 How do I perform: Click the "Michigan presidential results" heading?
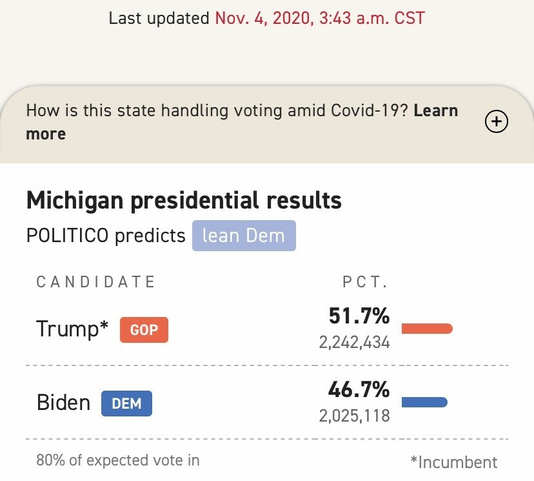tap(184, 200)
